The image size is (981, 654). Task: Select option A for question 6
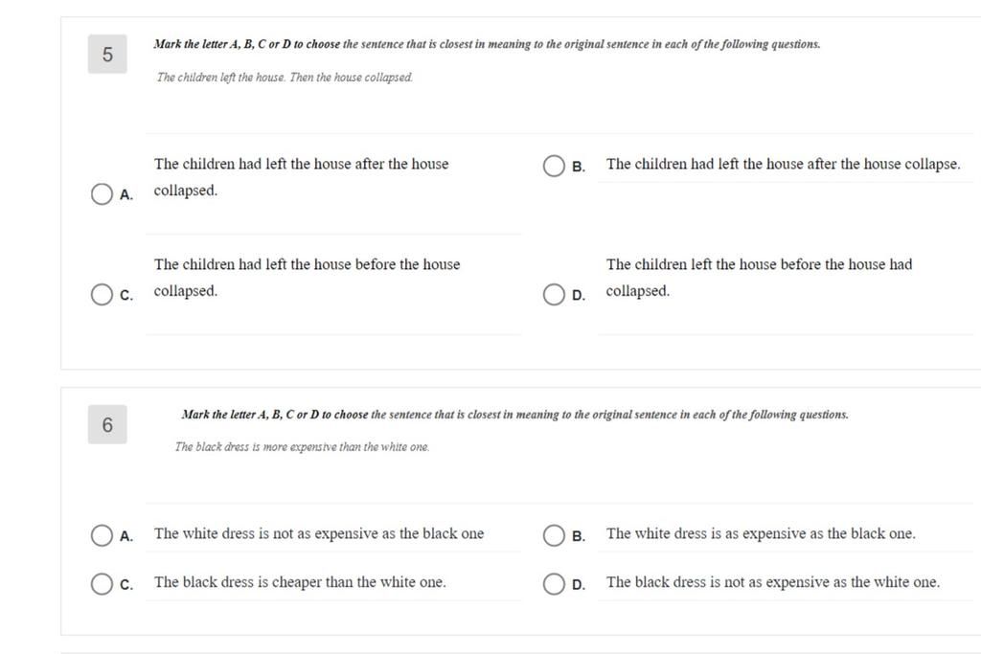tap(102, 535)
